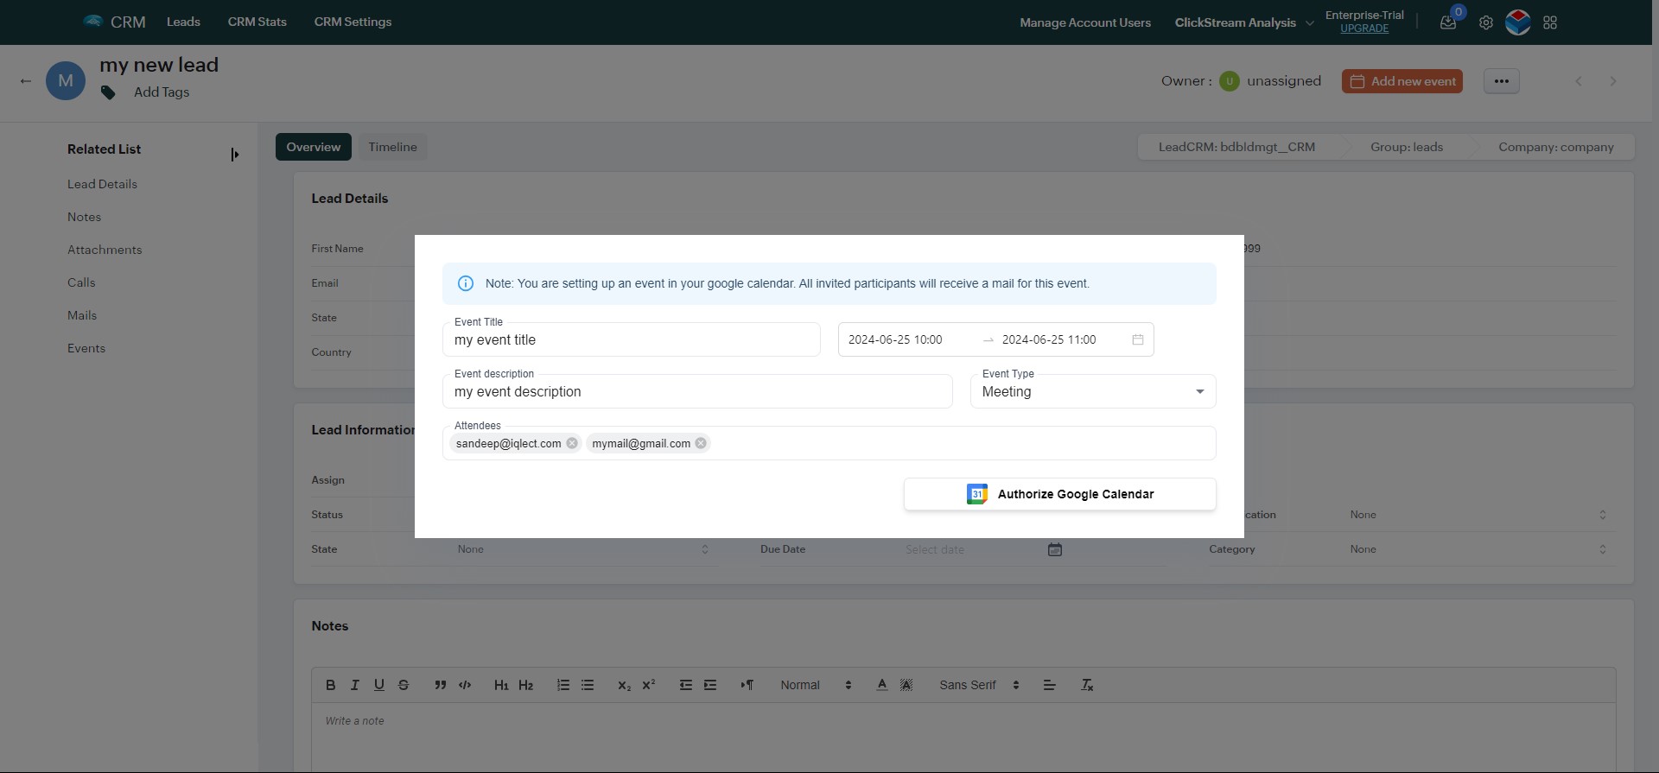Apply subscript formatting
Image resolution: width=1659 pixels, height=773 pixels.
(x=624, y=685)
